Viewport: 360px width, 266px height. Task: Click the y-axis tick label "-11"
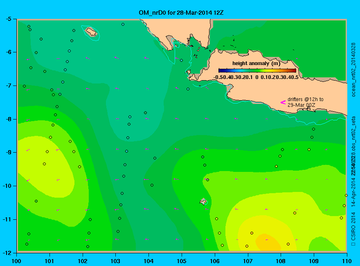(7, 219)
